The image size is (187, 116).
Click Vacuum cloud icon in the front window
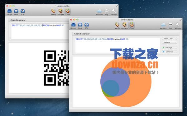click(x=163, y=26)
